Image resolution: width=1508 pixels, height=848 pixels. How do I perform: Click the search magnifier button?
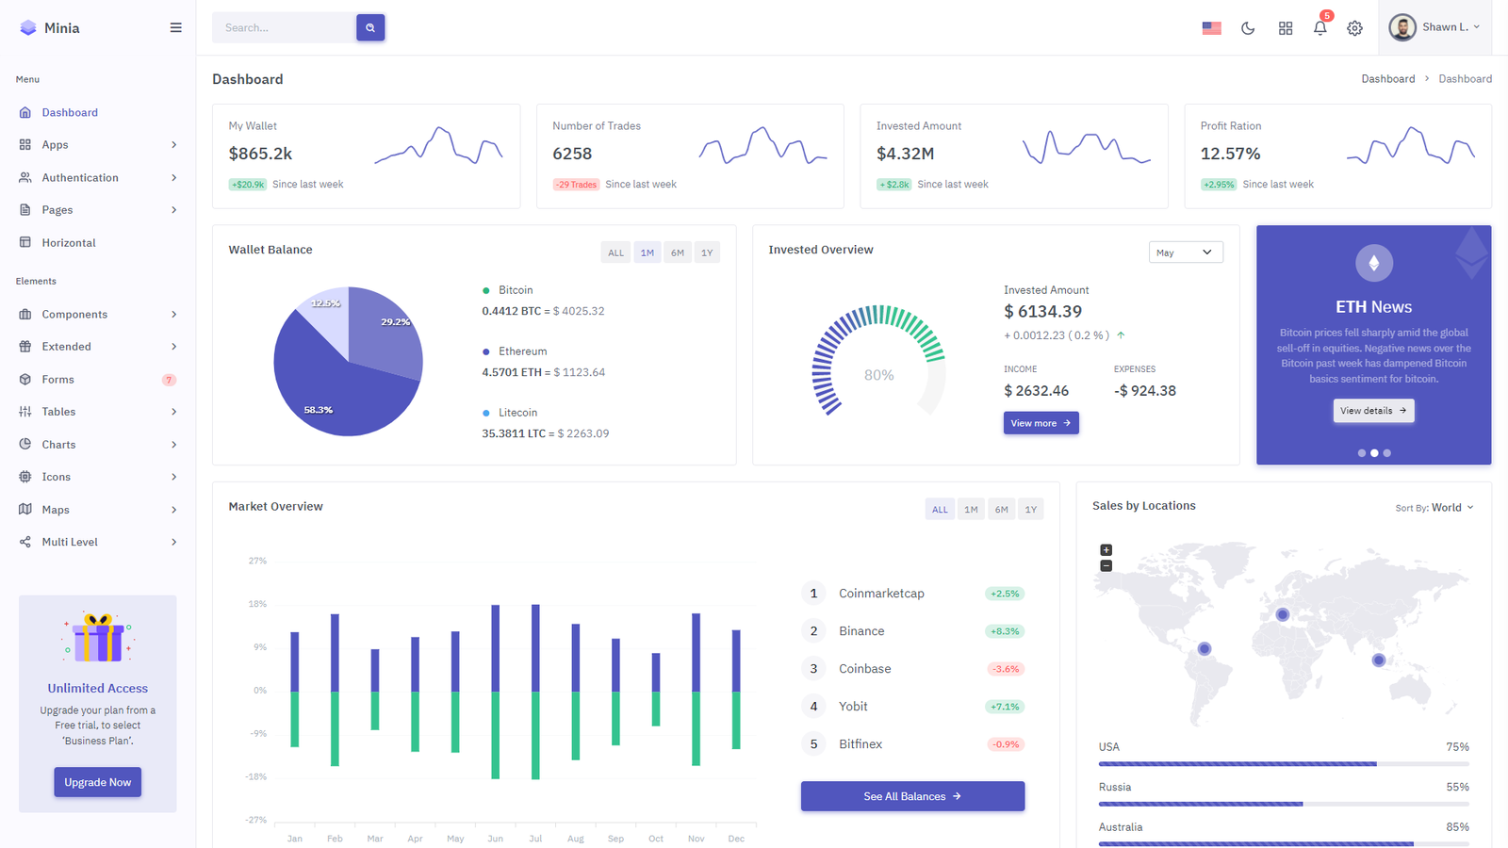(370, 27)
